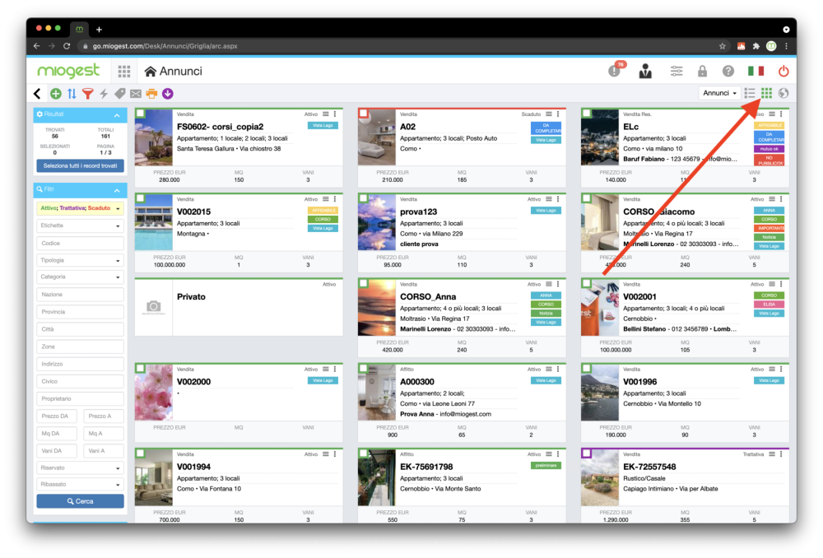Open the Ribassato dropdown
Image resolution: width=823 pixels, height=558 pixels.
click(x=81, y=484)
